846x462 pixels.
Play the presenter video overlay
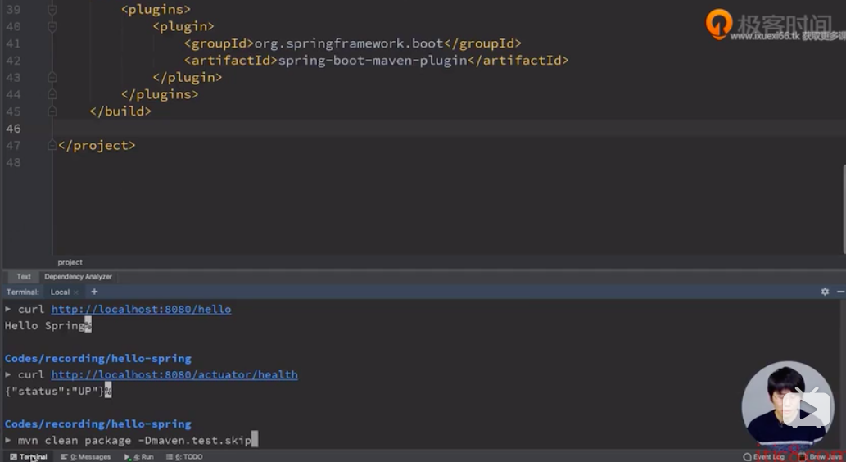point(807,410)
